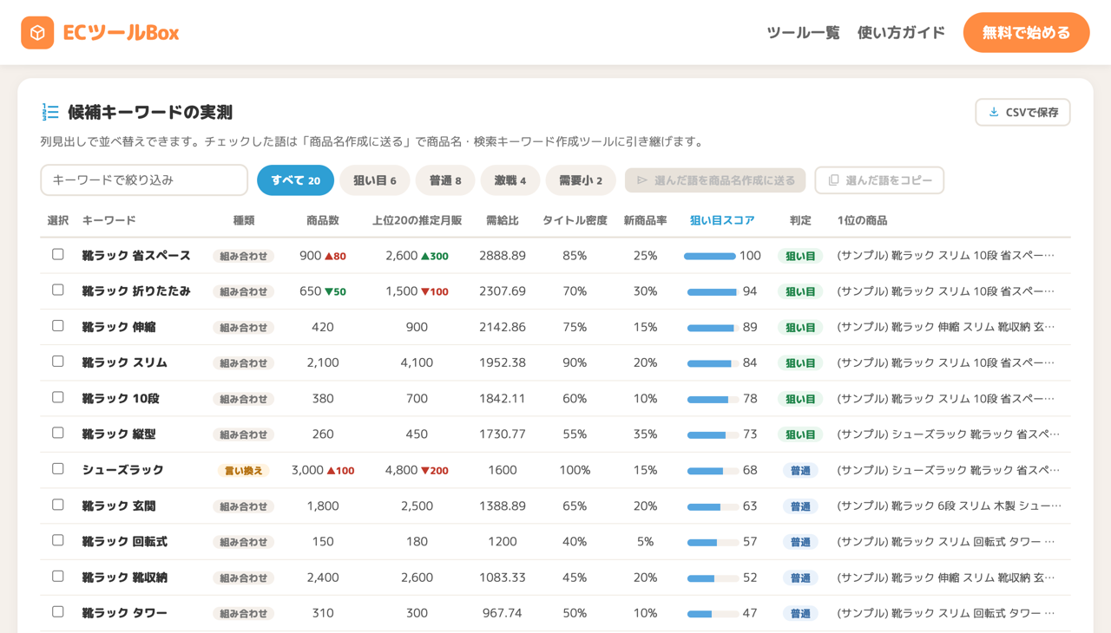Sort by タイトル密度 column header
1111x633 pixels.
[x=575, y=220]
